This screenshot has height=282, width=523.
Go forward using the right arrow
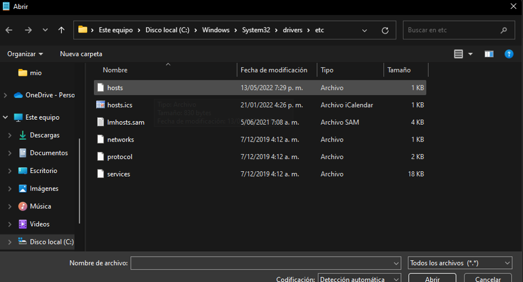[28, 30]
